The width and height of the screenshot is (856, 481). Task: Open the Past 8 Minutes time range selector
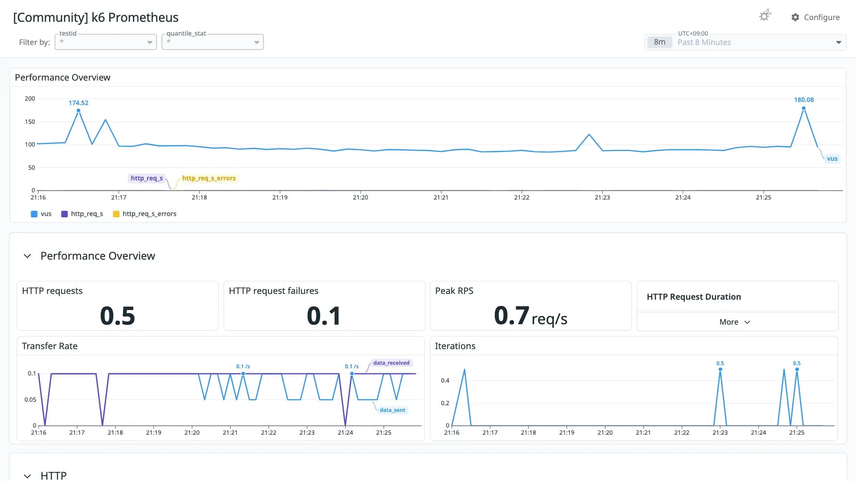745,42
